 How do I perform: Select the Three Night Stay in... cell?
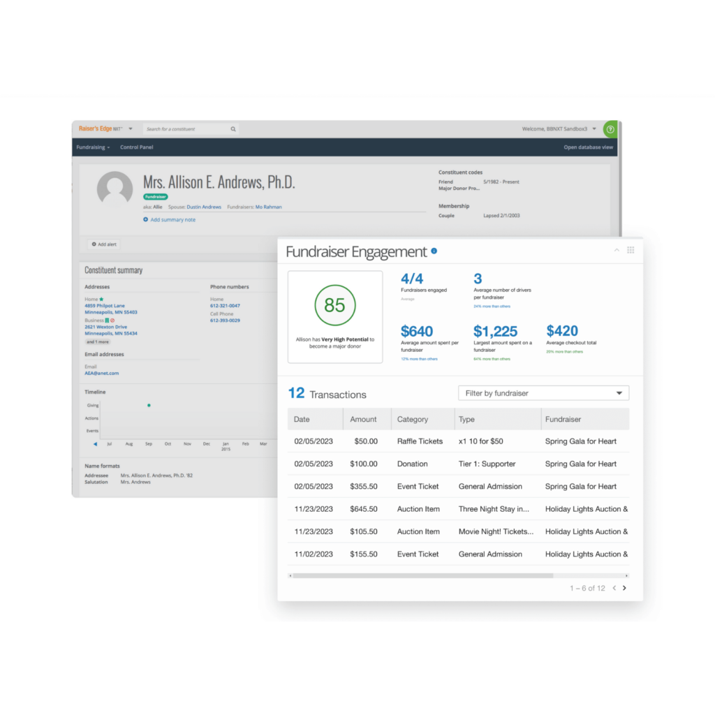click(494, 509)
